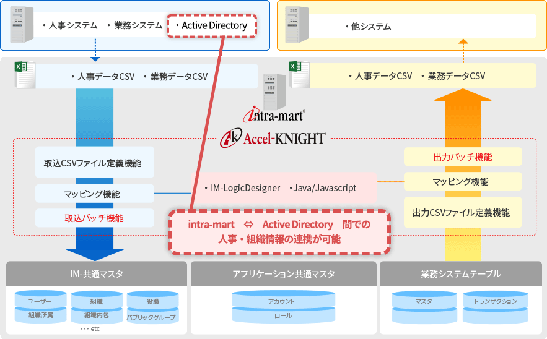Click 人事データCSV in the blue bar

click(106, 76)
